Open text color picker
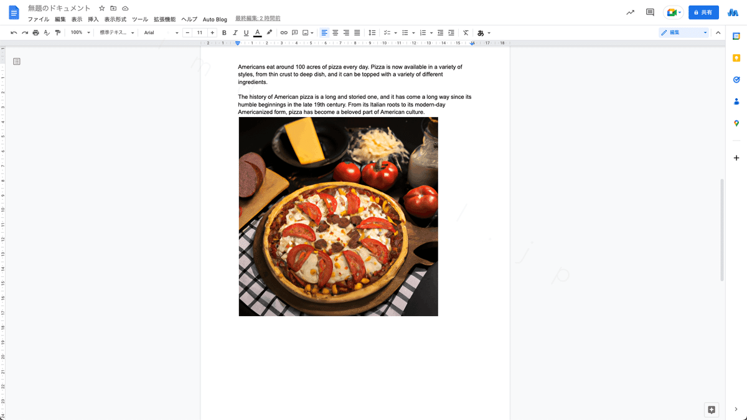The width and height of the screenshot is (747, 420). coord(257,32)
